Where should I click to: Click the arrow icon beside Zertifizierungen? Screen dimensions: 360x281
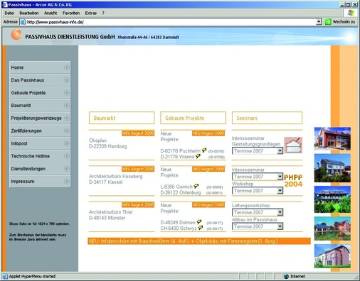point(67,131)
